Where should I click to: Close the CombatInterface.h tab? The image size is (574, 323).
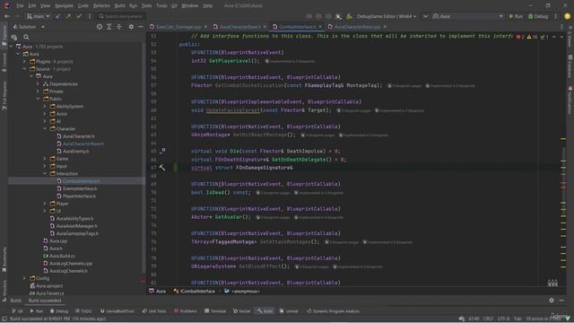(x=320, y=27)
